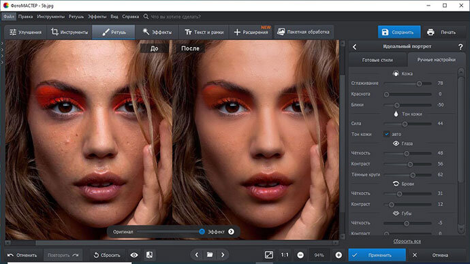
Task: Switch to the Готовые стили tab
Action: click(377, 60)
